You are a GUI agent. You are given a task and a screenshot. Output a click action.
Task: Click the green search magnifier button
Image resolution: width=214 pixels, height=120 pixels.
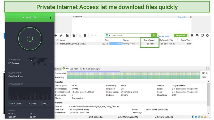154,35
